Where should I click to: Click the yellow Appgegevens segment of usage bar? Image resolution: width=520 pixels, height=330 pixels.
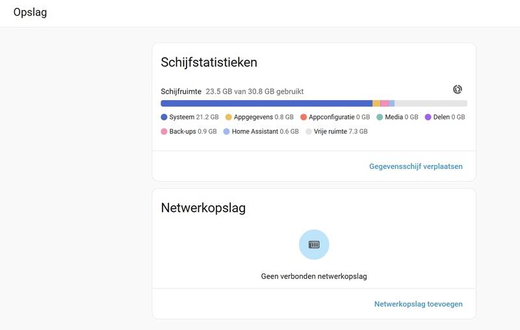[376, 103]
